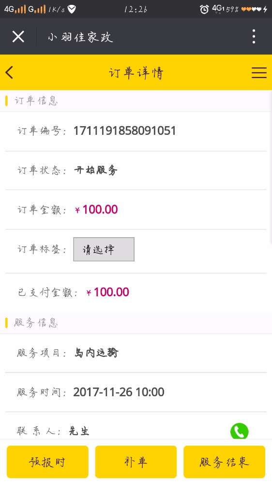Open the 订单标签 请选择 dropdown
This screenshot has width=272, height=485.
pyautogui.click(x=104, y=249)
